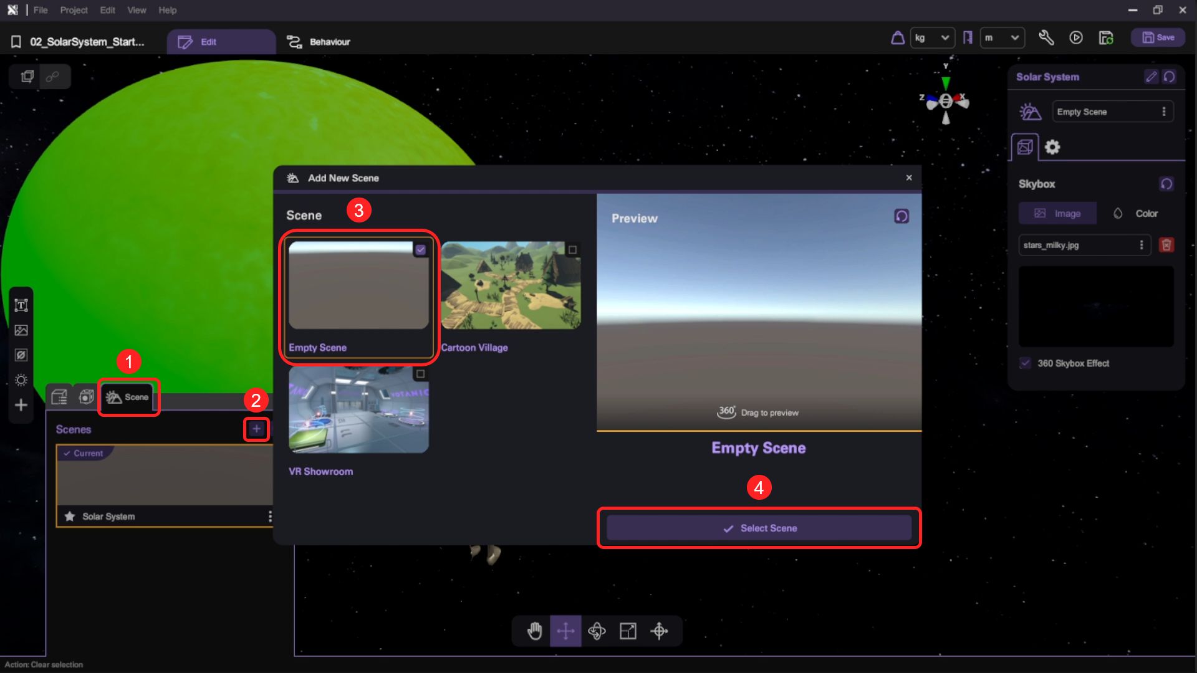Image resolution: width=1197 pixels, height=673 pixels.
Task: Check the Cartoon Village scene checkbox
Action: [x=572, y=250]
